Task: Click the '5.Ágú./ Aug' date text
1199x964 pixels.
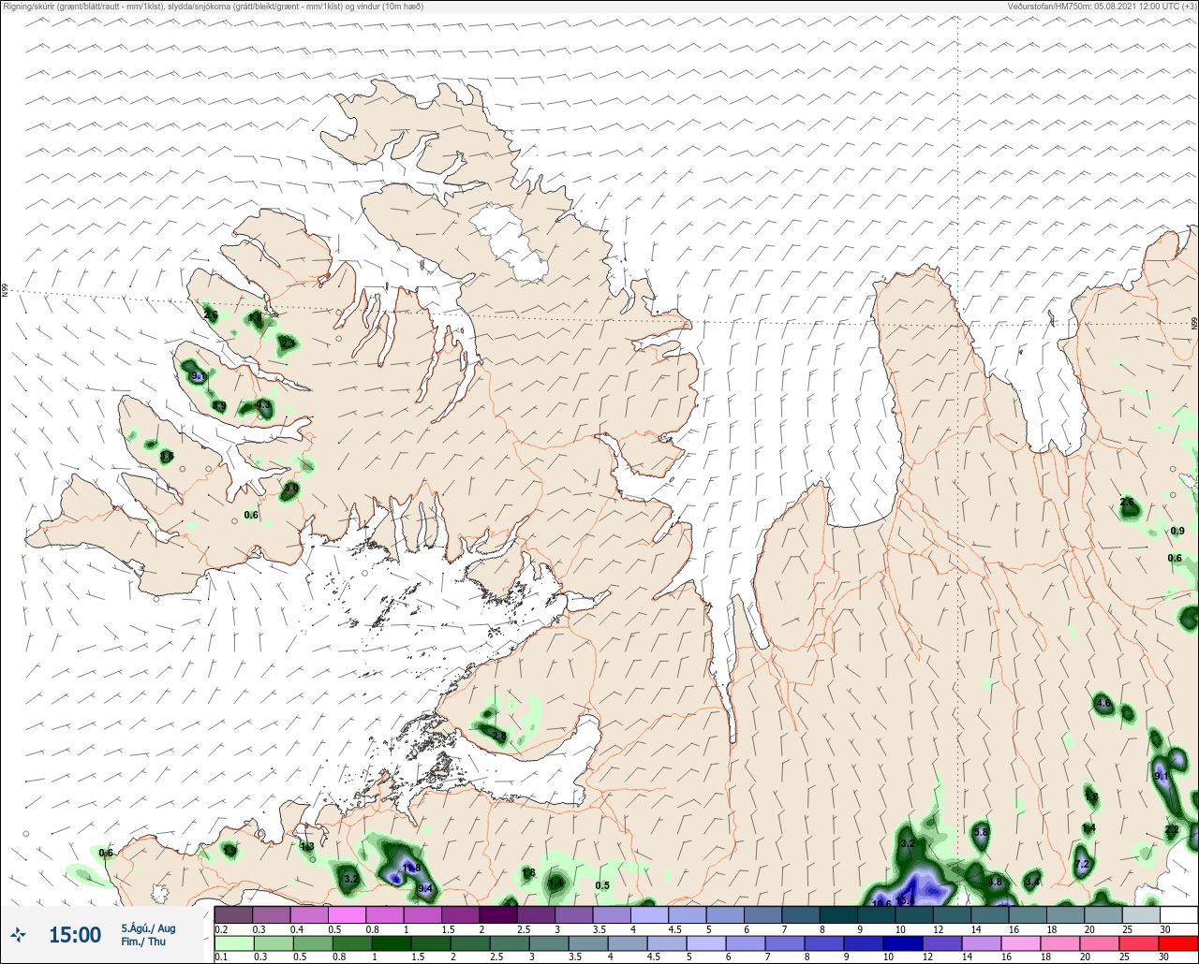Action: click(x=148, y=928)
